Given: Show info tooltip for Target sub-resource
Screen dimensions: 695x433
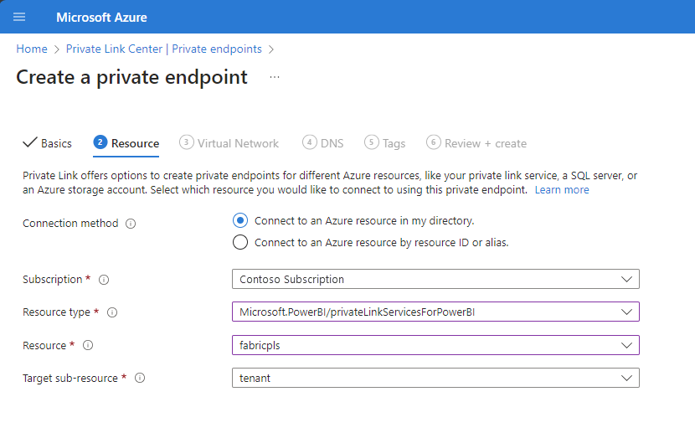Looking at the screenshot, I should pyautogui.click(x=140, y=378).
